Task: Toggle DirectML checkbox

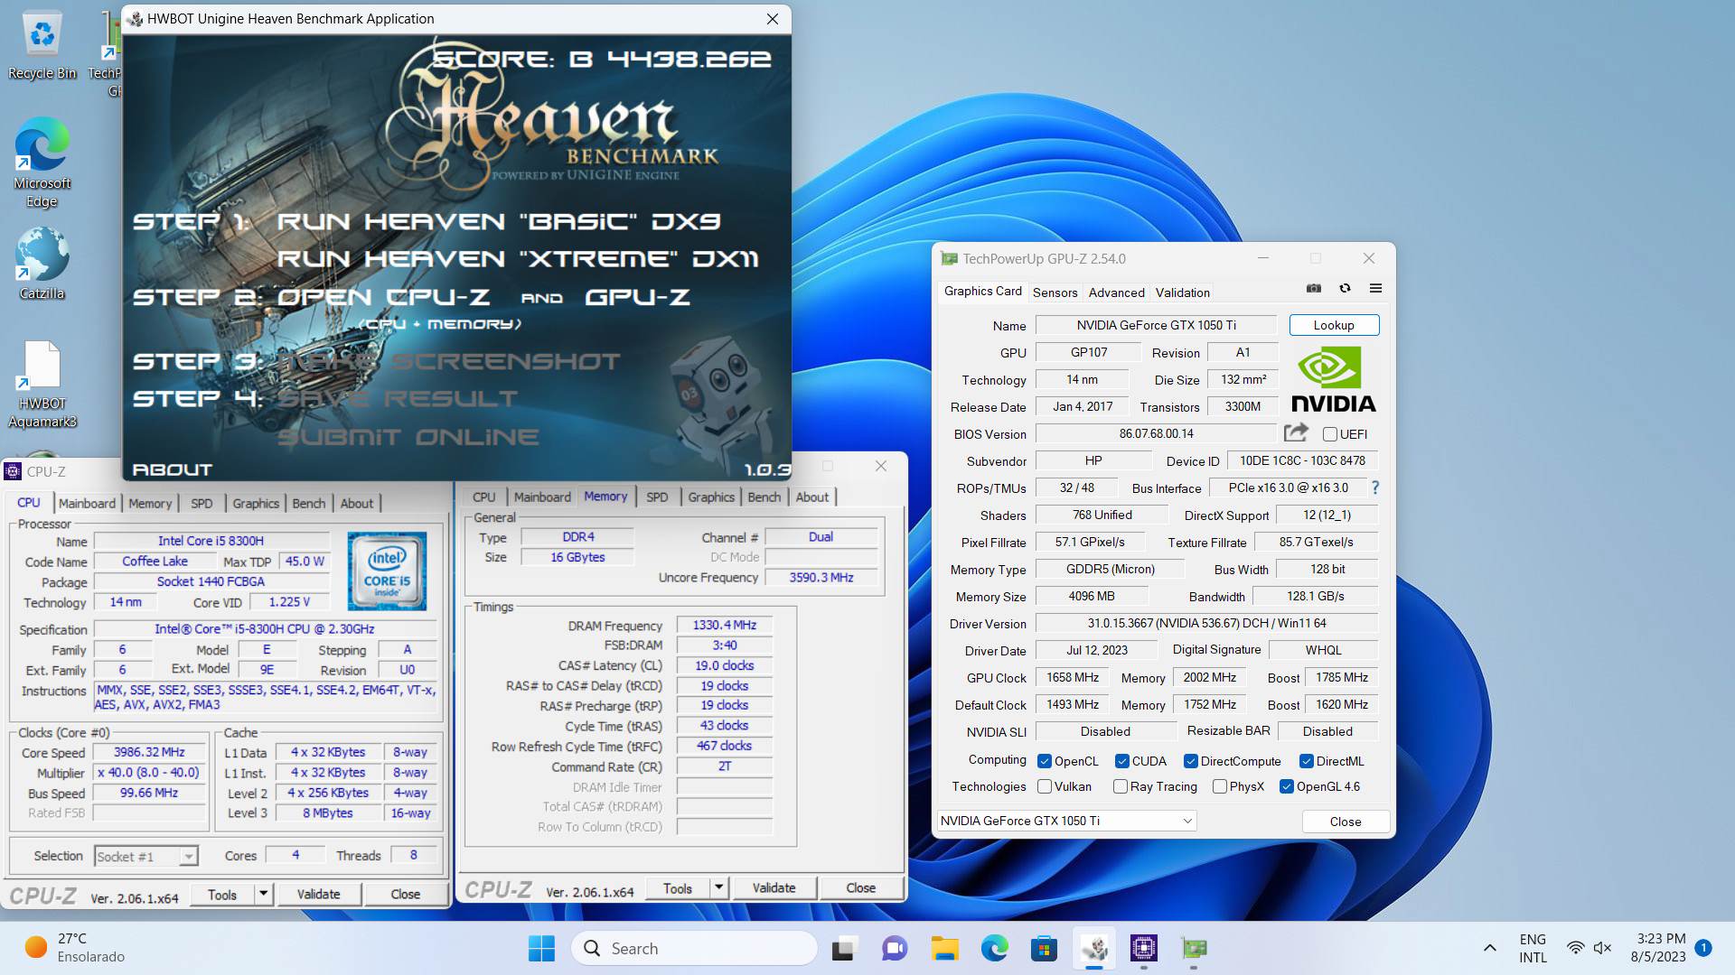Action: click(x=1306, y=761)
